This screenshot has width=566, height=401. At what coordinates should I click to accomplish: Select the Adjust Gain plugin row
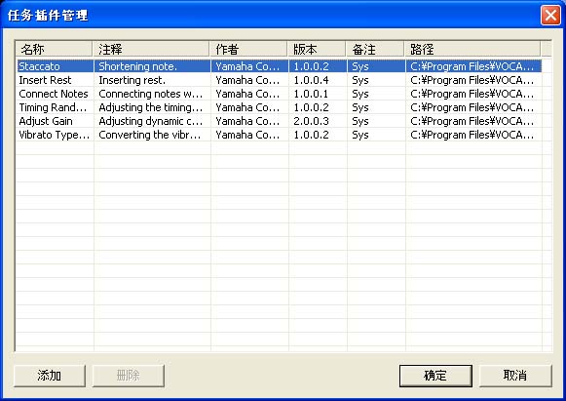point(279,121)
